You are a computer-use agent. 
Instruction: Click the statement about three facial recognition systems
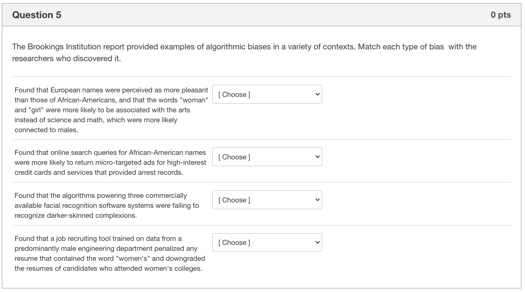pyautogui.click(x=107, y=206)
